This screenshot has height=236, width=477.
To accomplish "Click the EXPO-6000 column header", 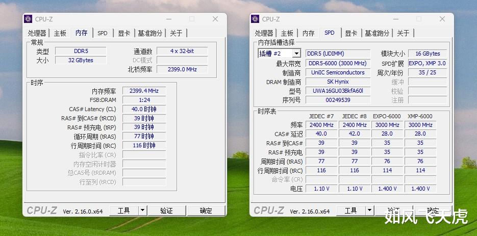I will (387, 116).
